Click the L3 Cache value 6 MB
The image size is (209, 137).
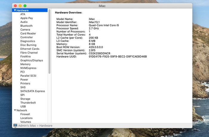92,41
